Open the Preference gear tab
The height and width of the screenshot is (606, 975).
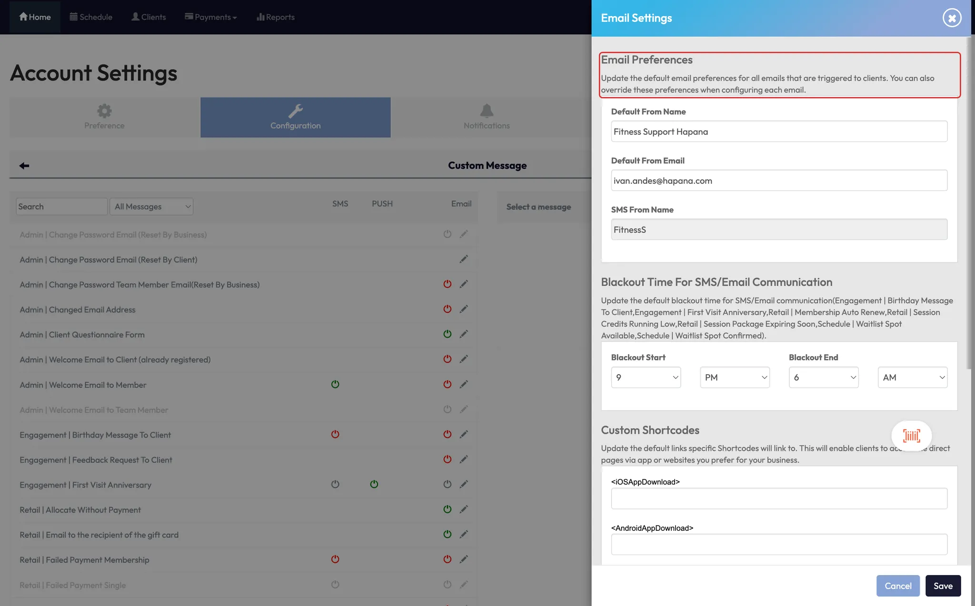[x=104, y=117]
